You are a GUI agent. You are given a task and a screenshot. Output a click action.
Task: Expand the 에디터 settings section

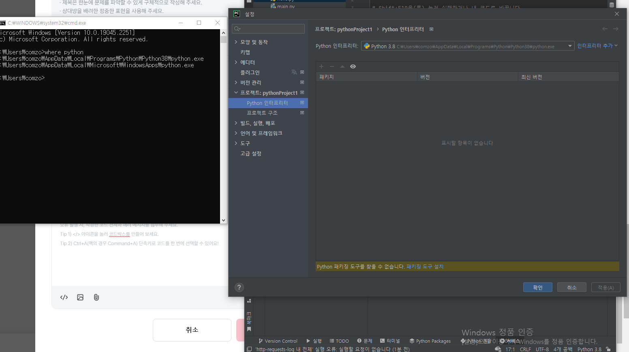click(236, 62)
